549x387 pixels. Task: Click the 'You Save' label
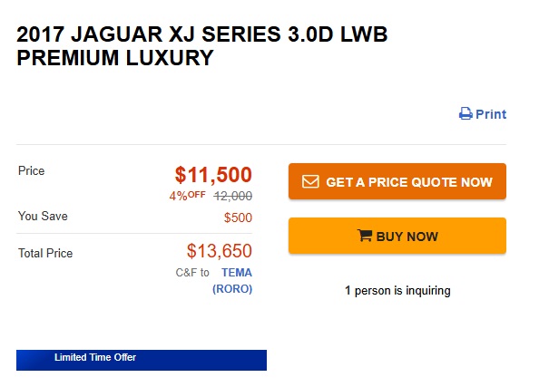coord(43,217)
